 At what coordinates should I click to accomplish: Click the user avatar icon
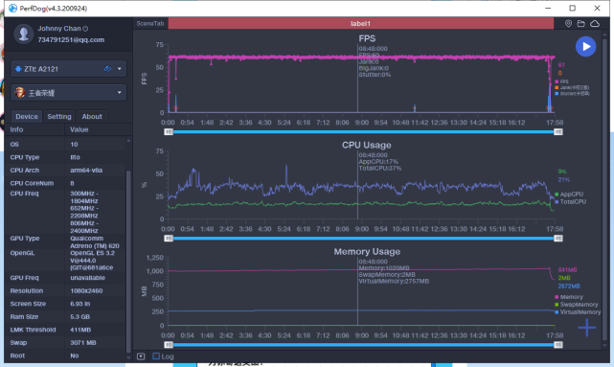pyautogui.click(x=24, y=34)
